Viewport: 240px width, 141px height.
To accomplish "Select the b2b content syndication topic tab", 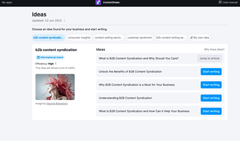I will pos(48,37).
